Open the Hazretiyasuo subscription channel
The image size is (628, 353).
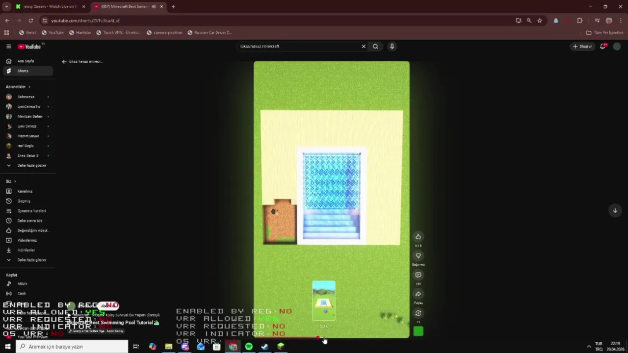27,136
